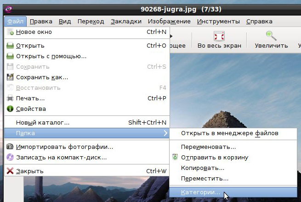Select Новый каталог… entry
Image resolution: width=301 pixels, height=202 pixels.
(87, 122)
